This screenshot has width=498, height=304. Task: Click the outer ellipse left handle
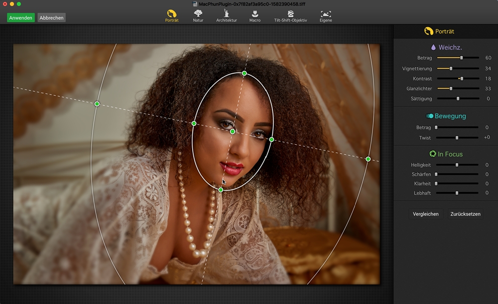[97, 104]
